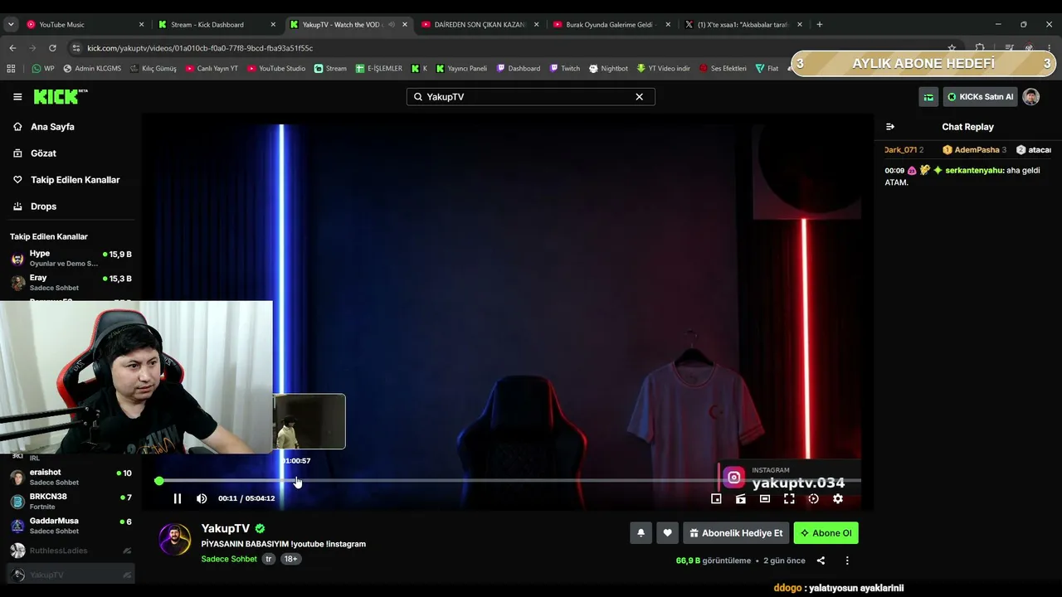Click the address bar URL

200,48
